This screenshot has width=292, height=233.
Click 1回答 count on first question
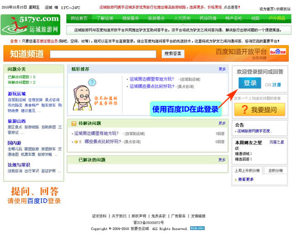(220, 133)
